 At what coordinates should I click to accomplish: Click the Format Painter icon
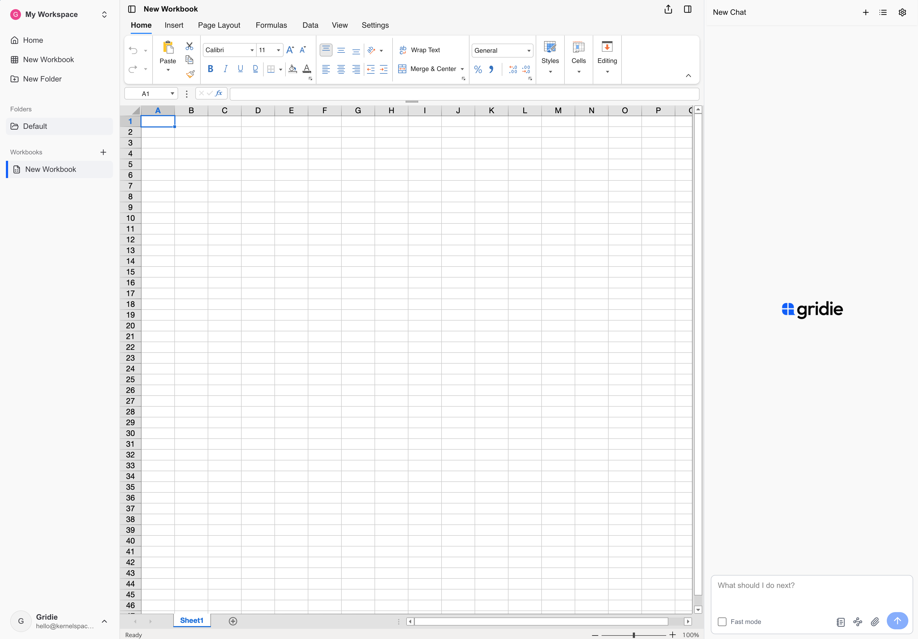[190, 74]
